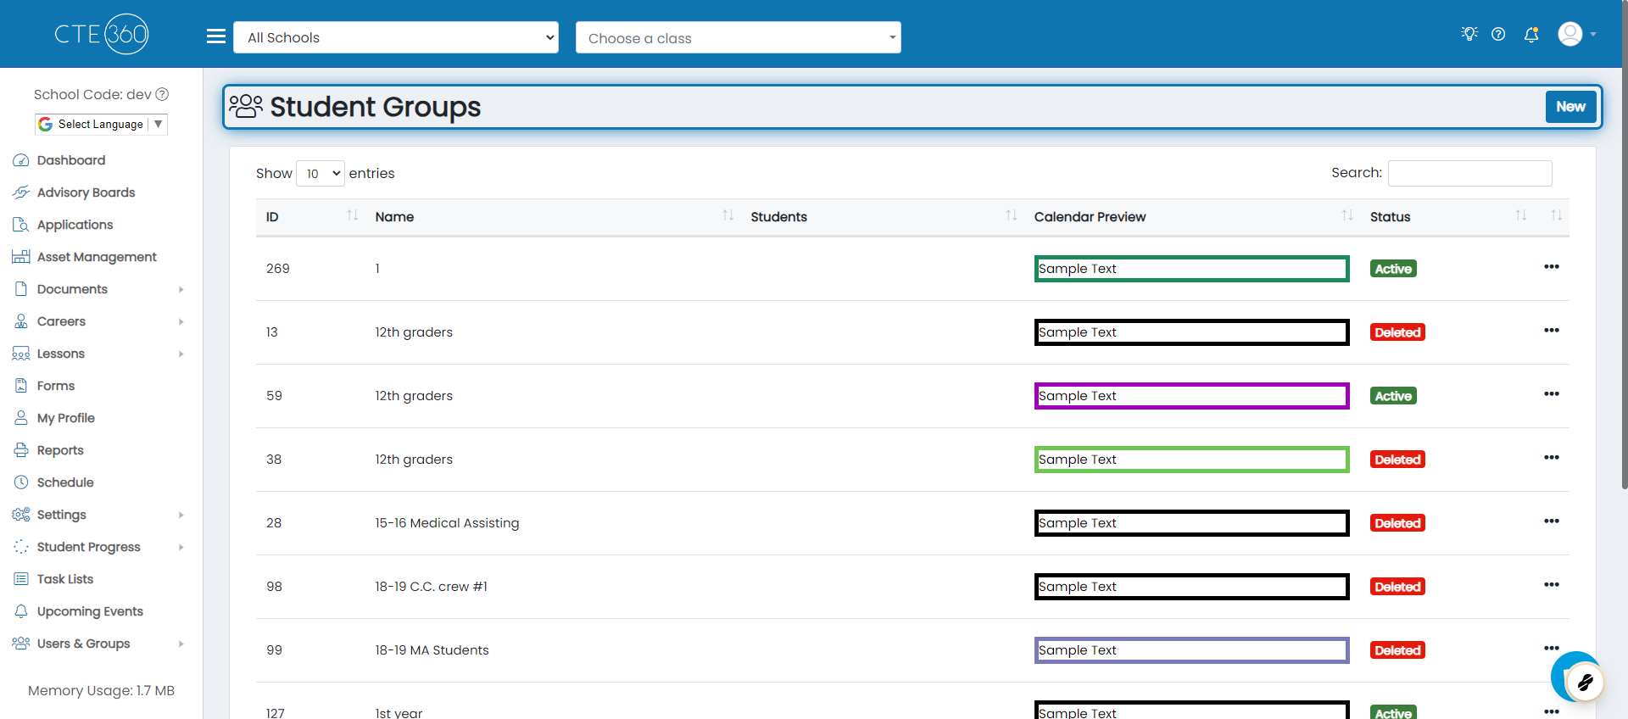Click the Active status badge for group 269
Image resolution: width=1628 pixels, height=719 pixels.
(x=1393, y=269)
